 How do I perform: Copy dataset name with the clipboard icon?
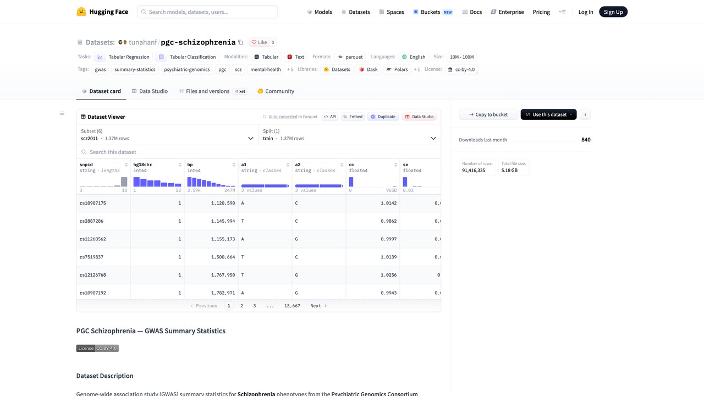[x=240, y=42]
